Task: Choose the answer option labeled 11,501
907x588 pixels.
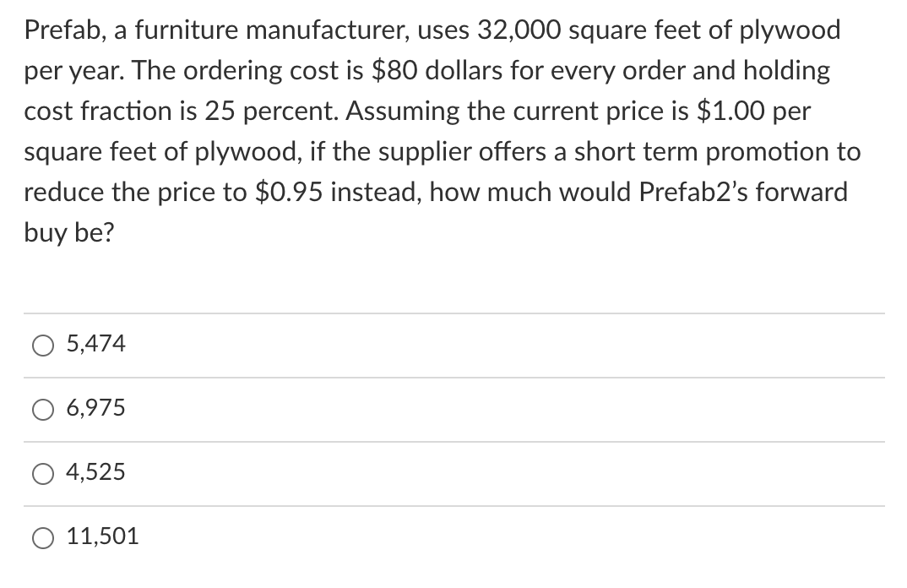Action: 101,537
